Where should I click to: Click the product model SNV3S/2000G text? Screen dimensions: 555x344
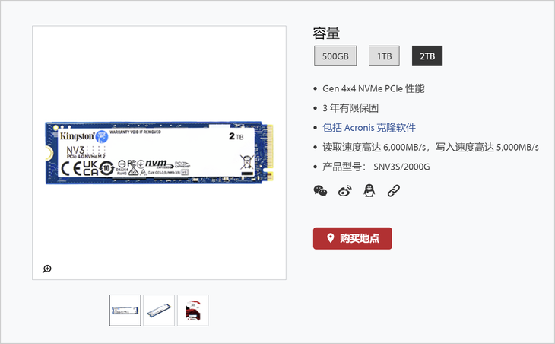click(x=401, y=167)
